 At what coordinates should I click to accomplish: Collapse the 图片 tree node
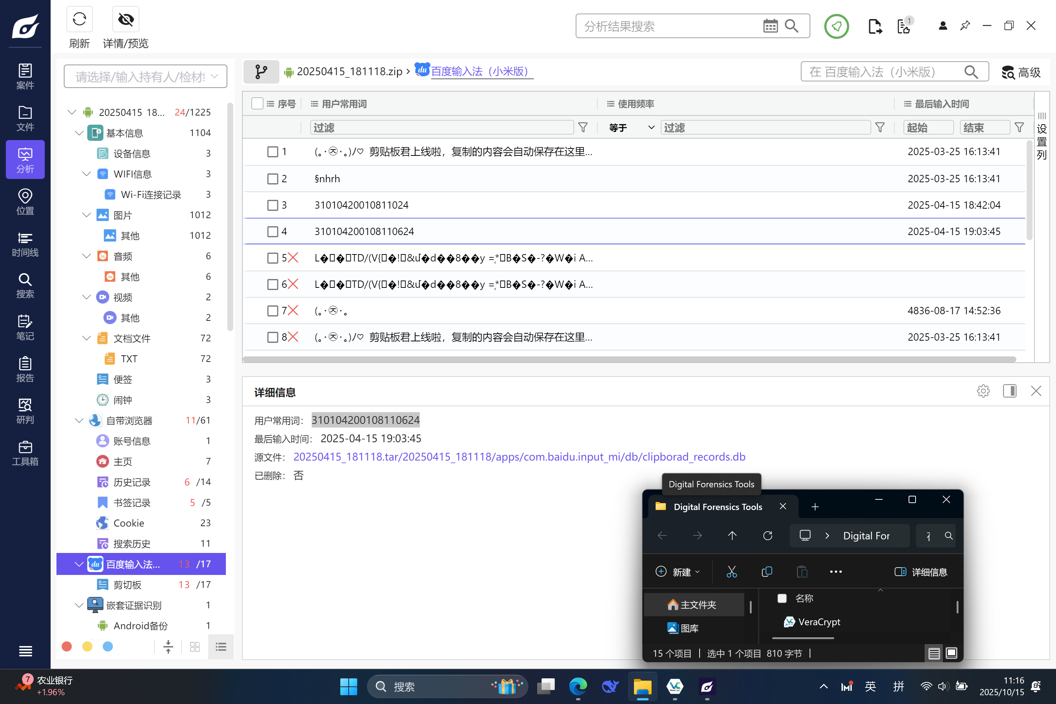point(87,215)
